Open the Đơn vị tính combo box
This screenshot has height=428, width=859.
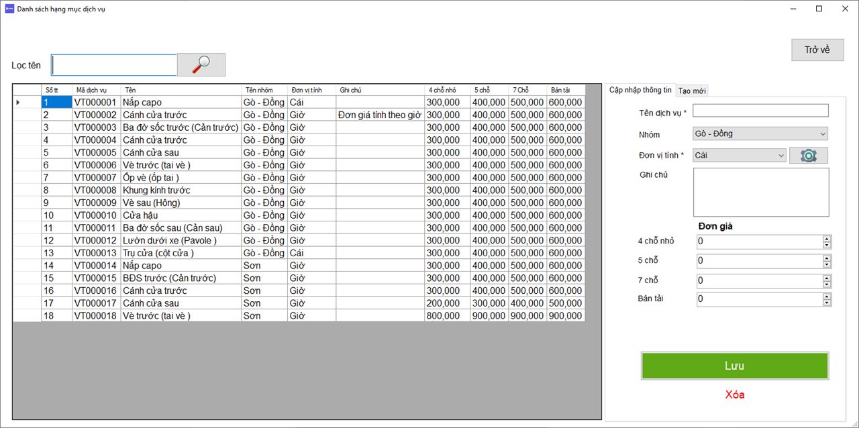[740, 155]
